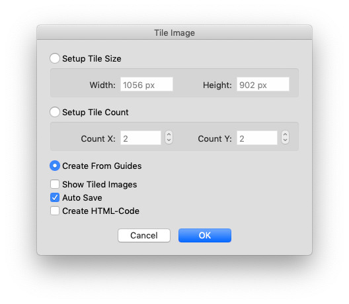The height and width of the screenshot is (304, 349).
Task: Uncheck the Auto Save checkbox
Action: [55, 197]
